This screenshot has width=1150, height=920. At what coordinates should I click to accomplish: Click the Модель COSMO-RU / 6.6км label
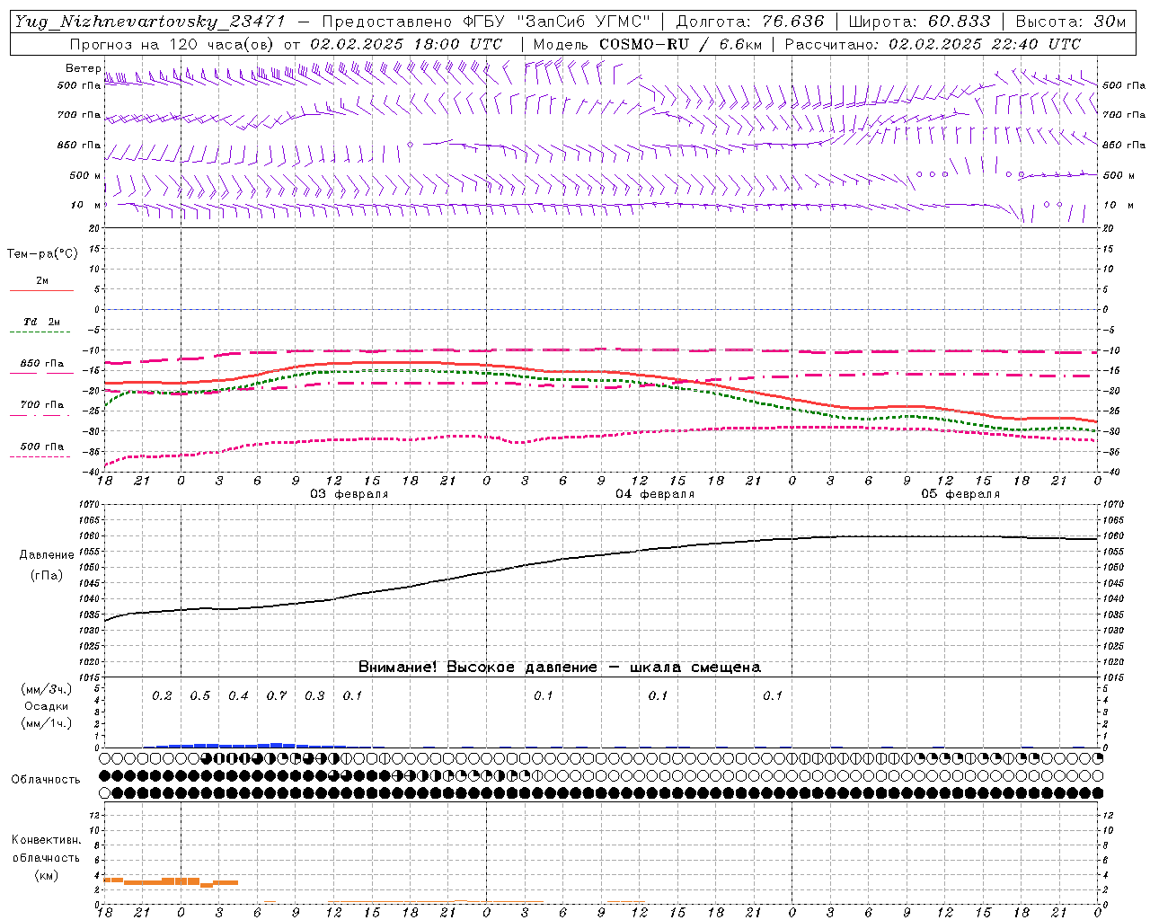coord(647,44)
